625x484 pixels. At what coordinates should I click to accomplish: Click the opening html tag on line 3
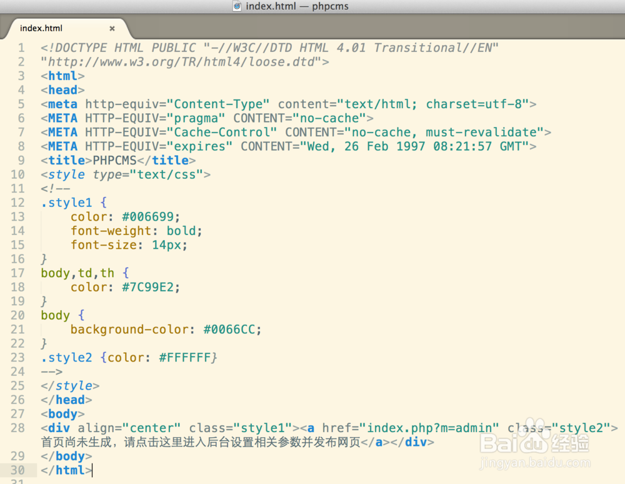click(x=62, y=76)
